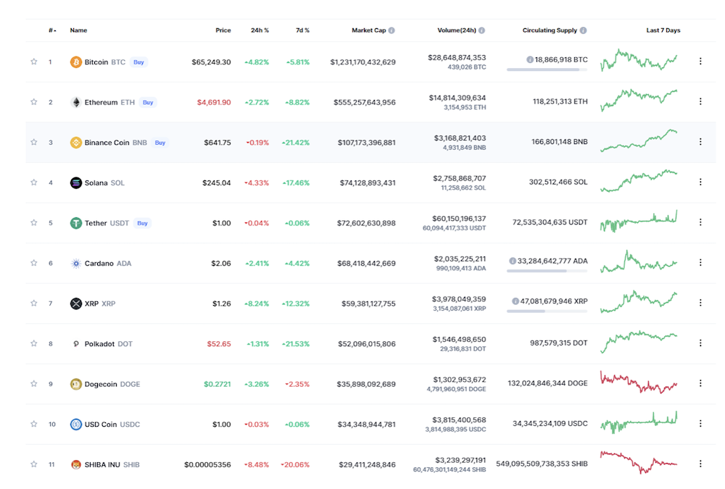This screenshot has width=725, height=489.
Task: Expand the Cardano row options menu
Action: (700, 262)
